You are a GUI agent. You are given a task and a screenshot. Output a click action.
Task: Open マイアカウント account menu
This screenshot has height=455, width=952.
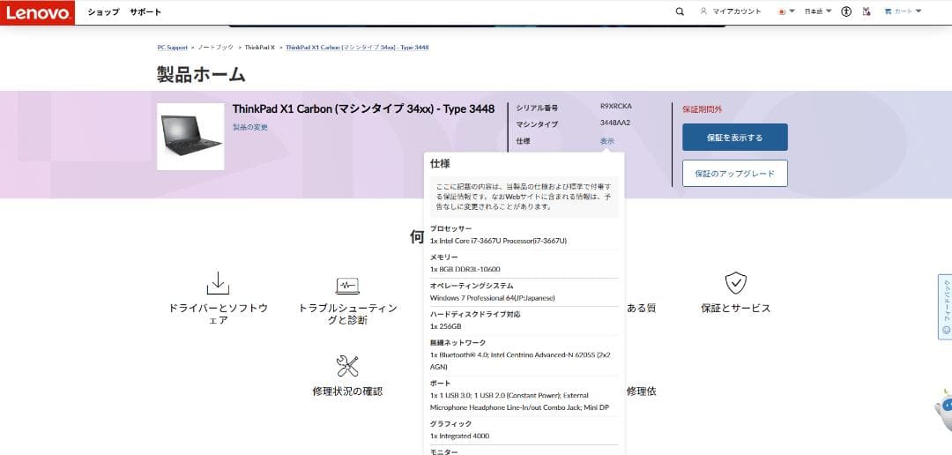[x=731, y=11]
